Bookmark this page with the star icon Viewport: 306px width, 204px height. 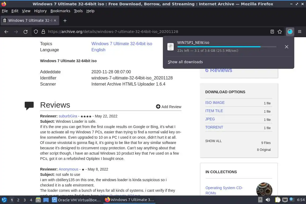(x=280, y=32)
